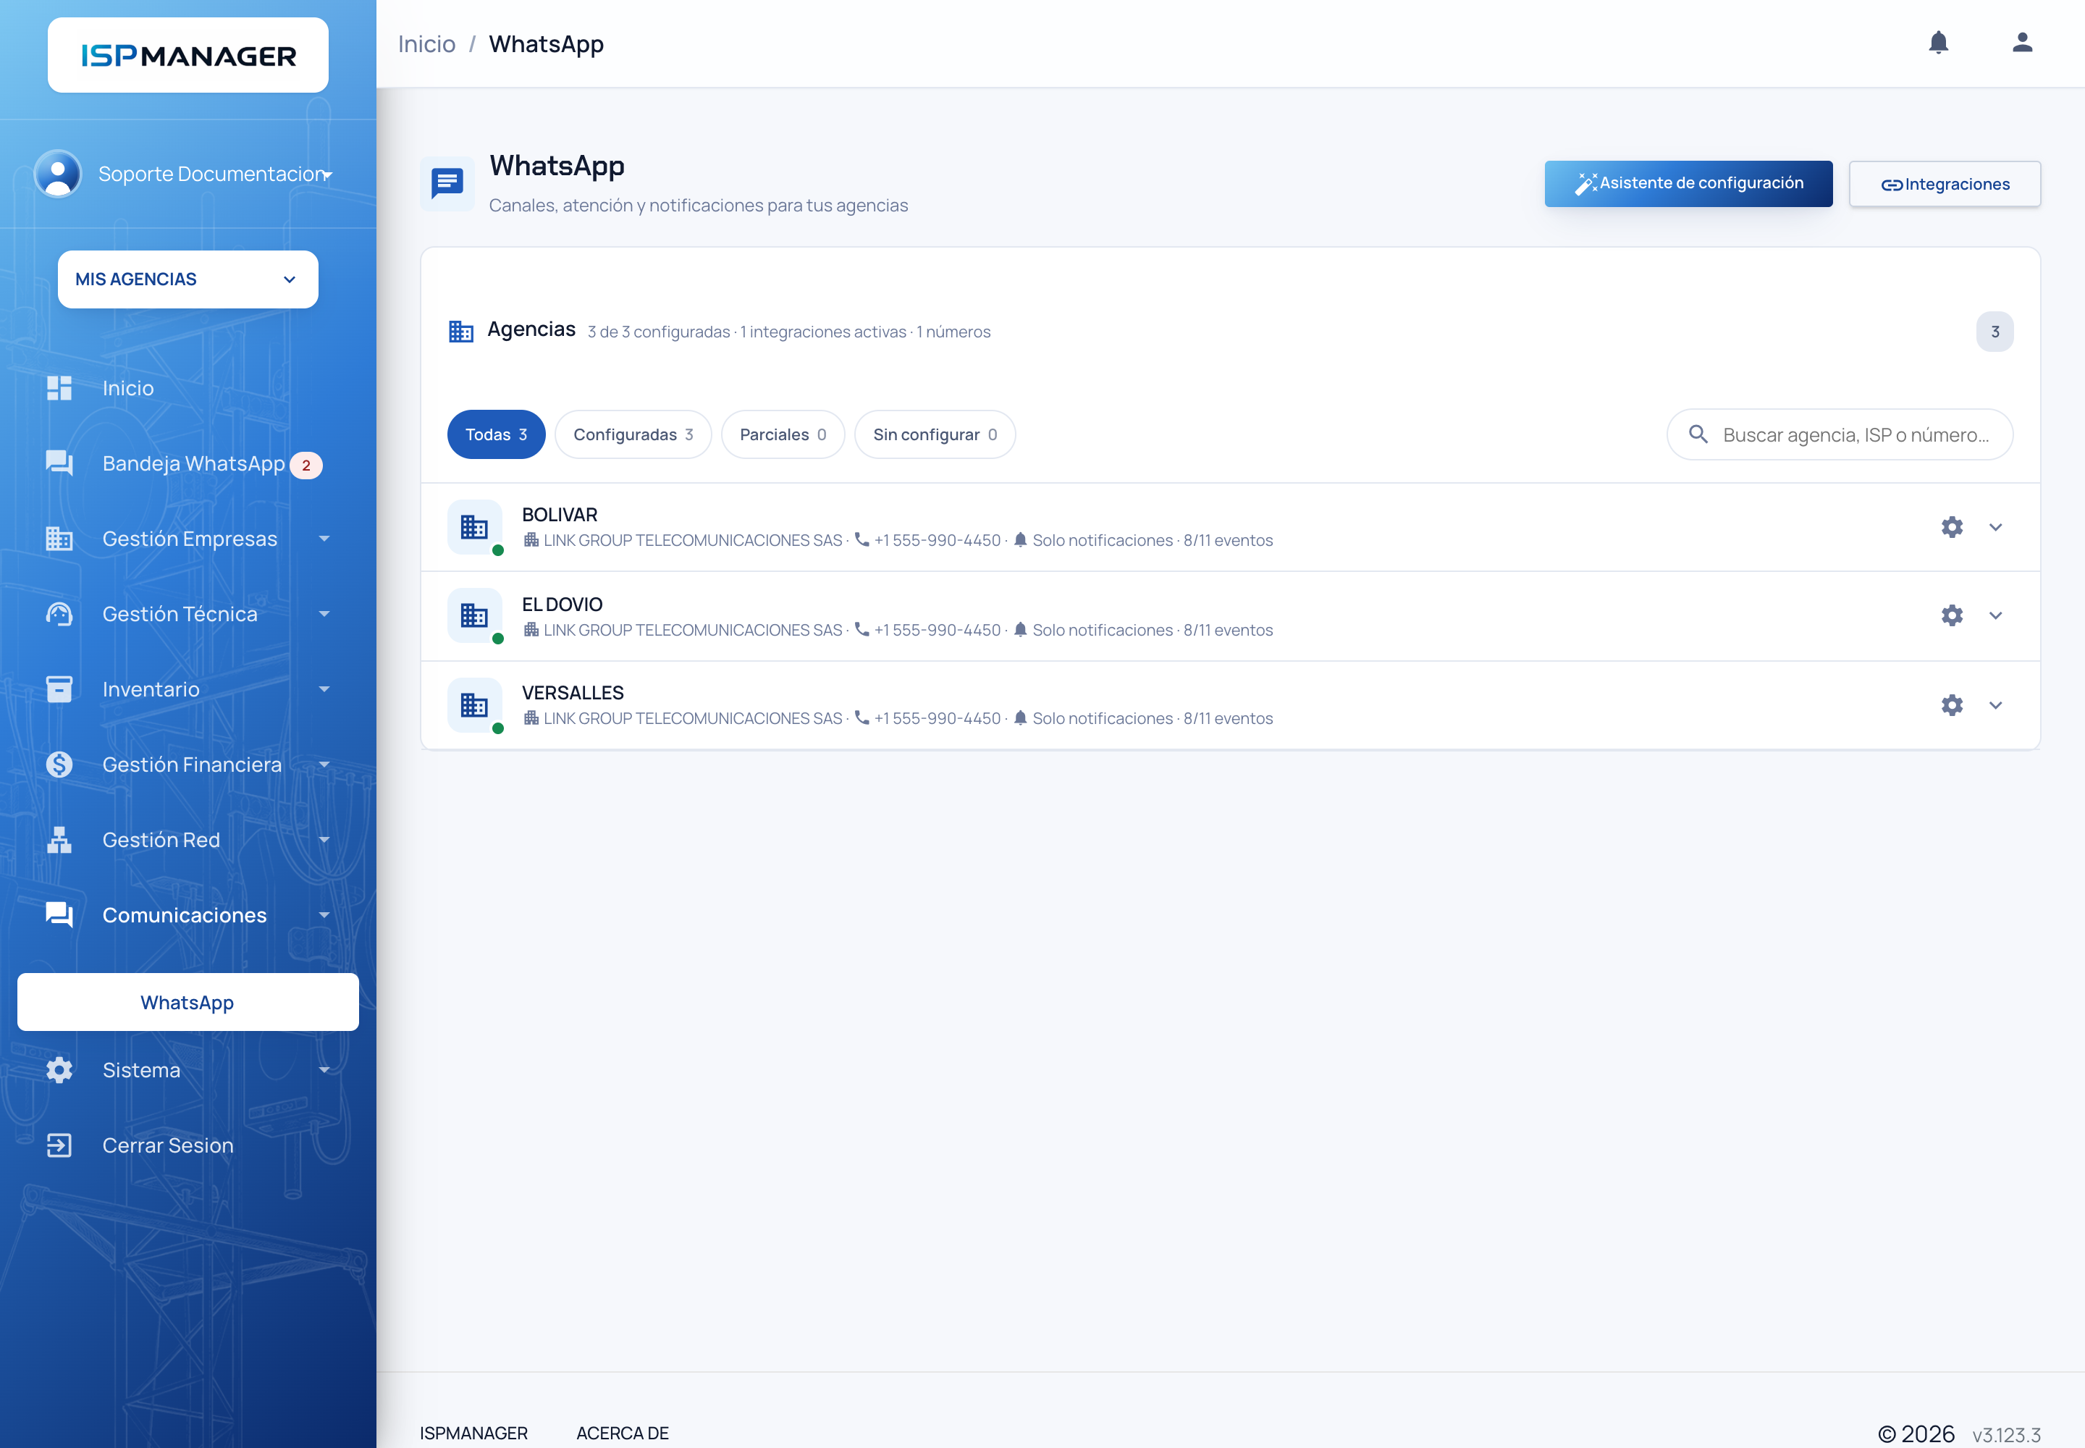Click the Agencias summary text line
The image size is (2085, 1448).
tap(788, 332)
